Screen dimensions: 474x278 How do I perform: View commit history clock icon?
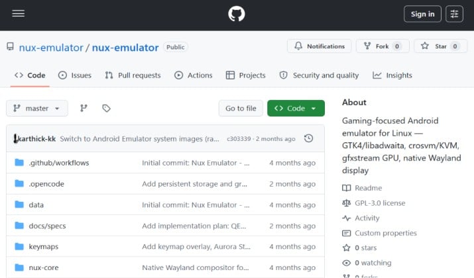[309, 138]
